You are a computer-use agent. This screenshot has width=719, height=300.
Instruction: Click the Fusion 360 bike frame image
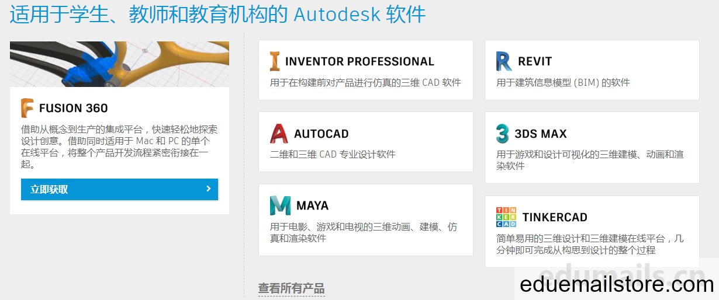click(x=119, y=64)
